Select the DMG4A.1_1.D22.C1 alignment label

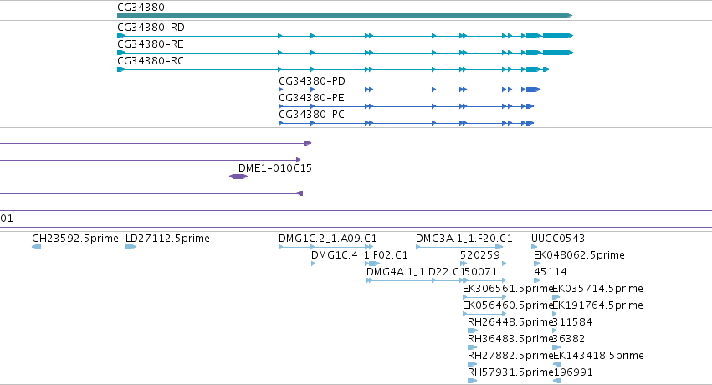[x=417, y=272]
